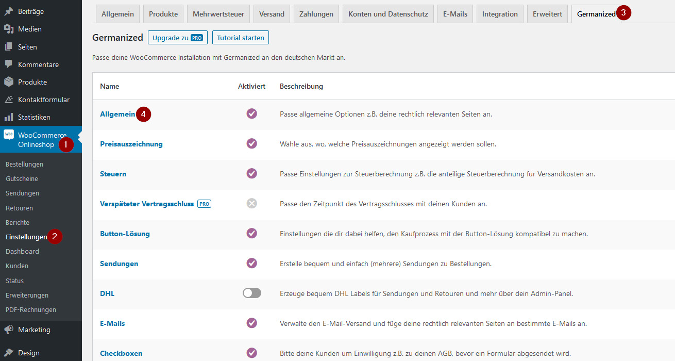
Task: Click the Kommentare speech bubble icon
Action: click(x=9, y=64)
